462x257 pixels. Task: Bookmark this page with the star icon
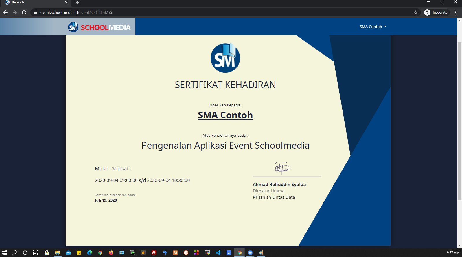tap(416, 12)
